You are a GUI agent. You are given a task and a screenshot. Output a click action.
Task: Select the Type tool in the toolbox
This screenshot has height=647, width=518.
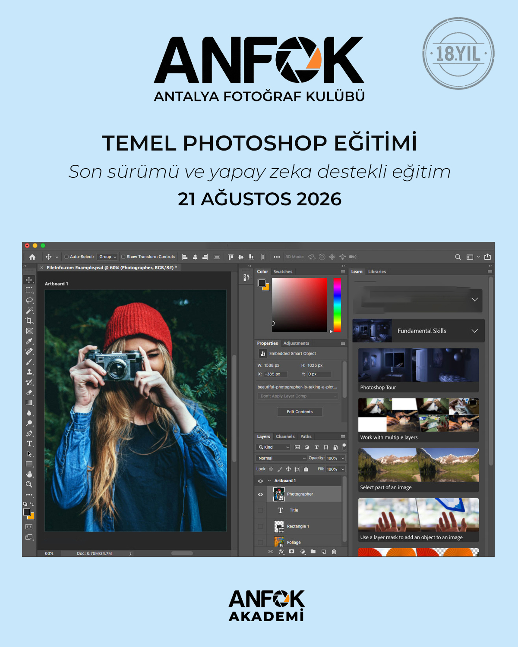[x=29, y=443]
